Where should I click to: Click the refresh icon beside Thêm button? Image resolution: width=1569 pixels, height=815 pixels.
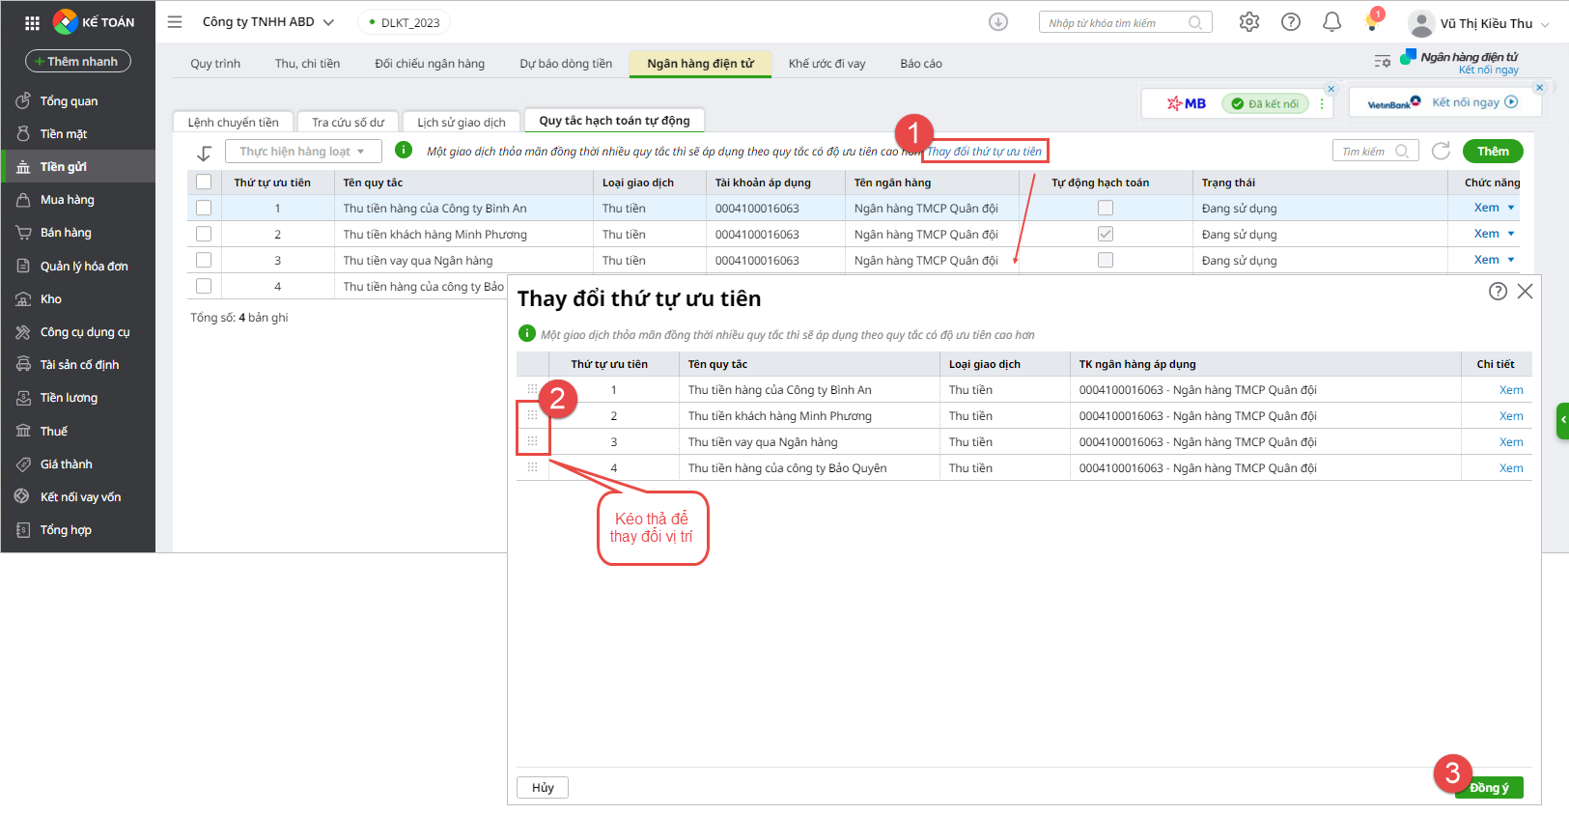(x=1442, y=151)
